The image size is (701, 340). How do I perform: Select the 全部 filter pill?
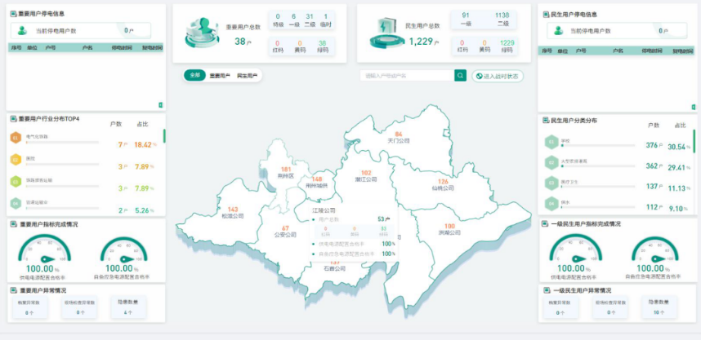pyautogui.click(x=194, y=76)
